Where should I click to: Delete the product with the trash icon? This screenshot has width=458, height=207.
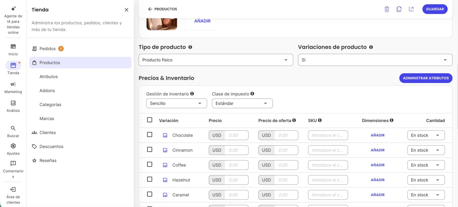click(x=387, y=9)
